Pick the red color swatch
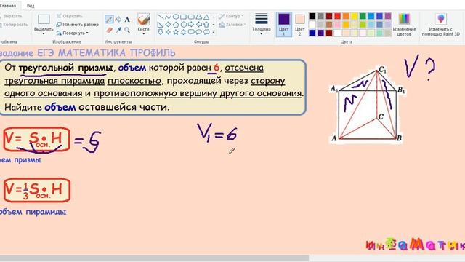The height and width of the screenshot is (262, 465). [337, 16]
